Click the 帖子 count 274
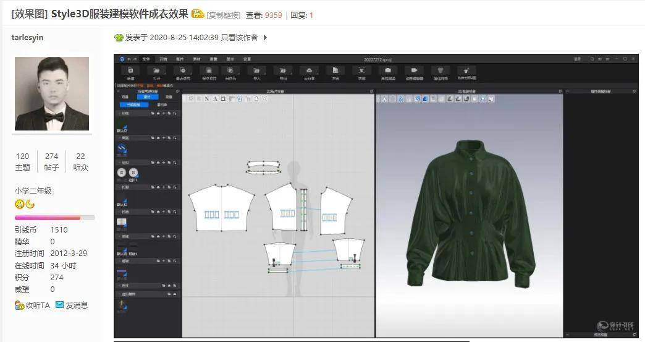This screenshot has height=342, width=645. click(x=51, y=156)
